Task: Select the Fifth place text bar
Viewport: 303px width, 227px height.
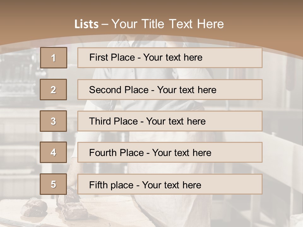Action: [170, 184]
